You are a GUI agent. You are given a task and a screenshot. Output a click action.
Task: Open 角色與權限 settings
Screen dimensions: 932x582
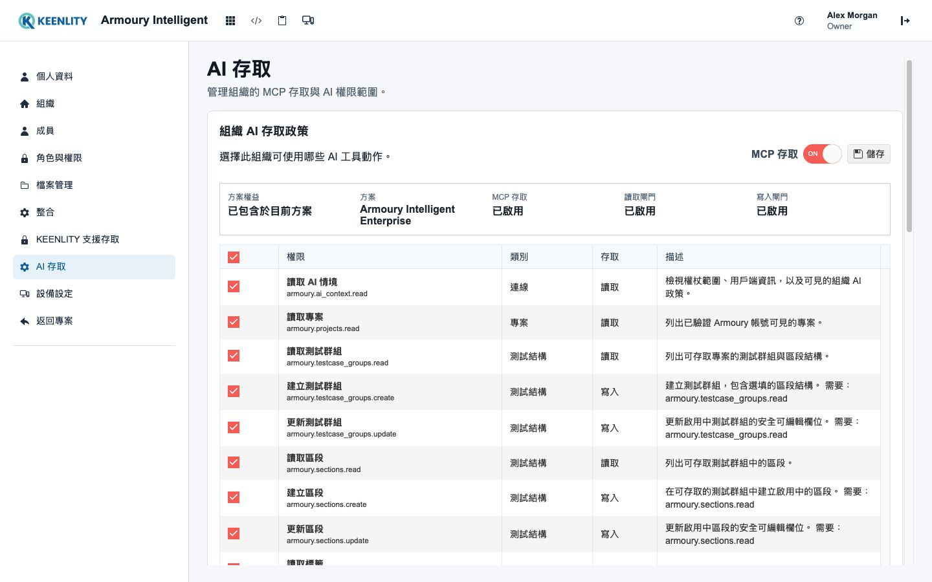(x=94, y=158)
